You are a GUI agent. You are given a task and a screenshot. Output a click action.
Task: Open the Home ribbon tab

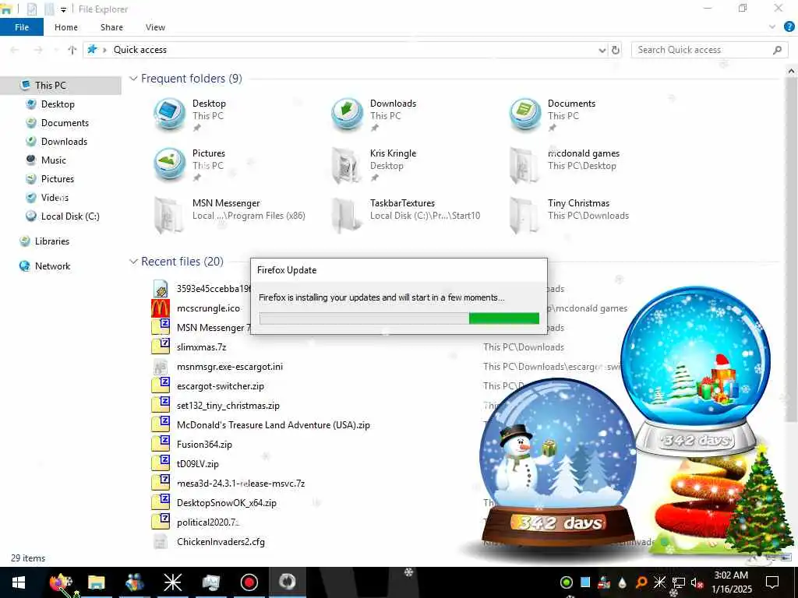tap(66, 27)
